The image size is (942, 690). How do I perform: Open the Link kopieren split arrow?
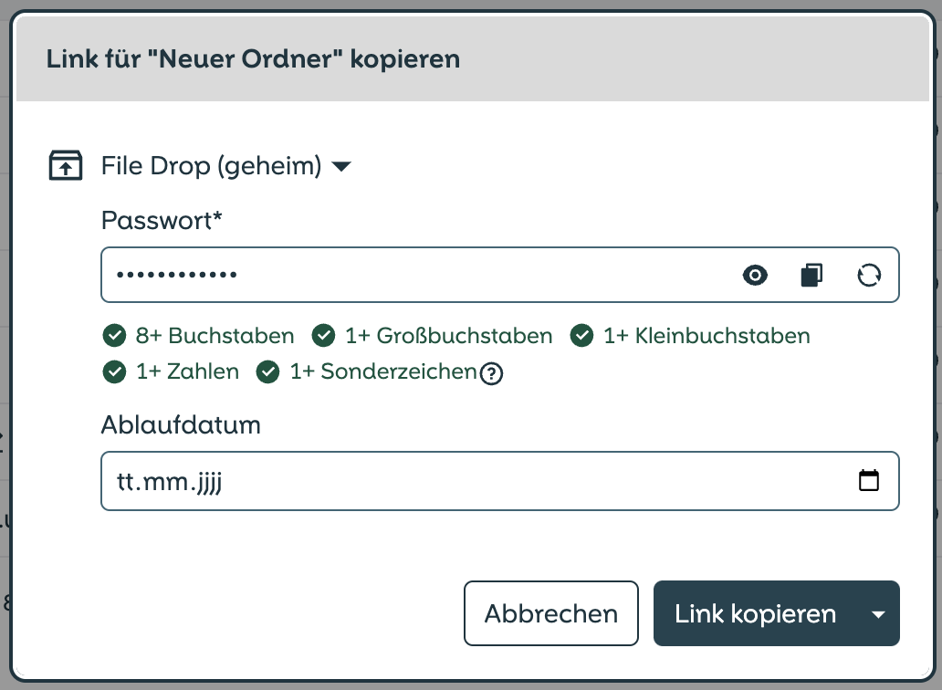click(x=878, y=613)
